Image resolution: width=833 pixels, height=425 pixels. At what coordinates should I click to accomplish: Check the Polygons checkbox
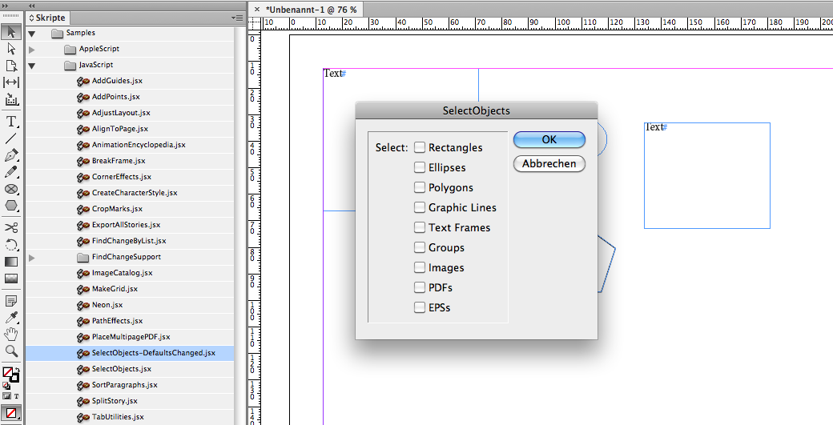pyautogui.click(x=420, y=187)
